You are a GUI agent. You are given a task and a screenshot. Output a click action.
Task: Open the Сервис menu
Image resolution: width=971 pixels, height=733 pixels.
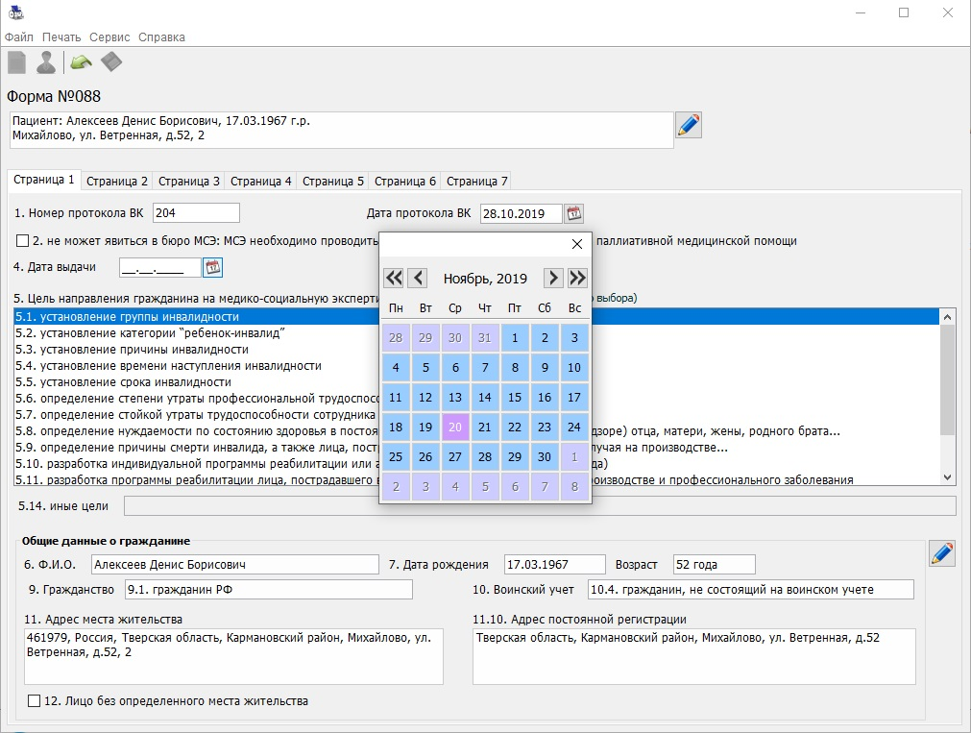[x=109, y=37]
